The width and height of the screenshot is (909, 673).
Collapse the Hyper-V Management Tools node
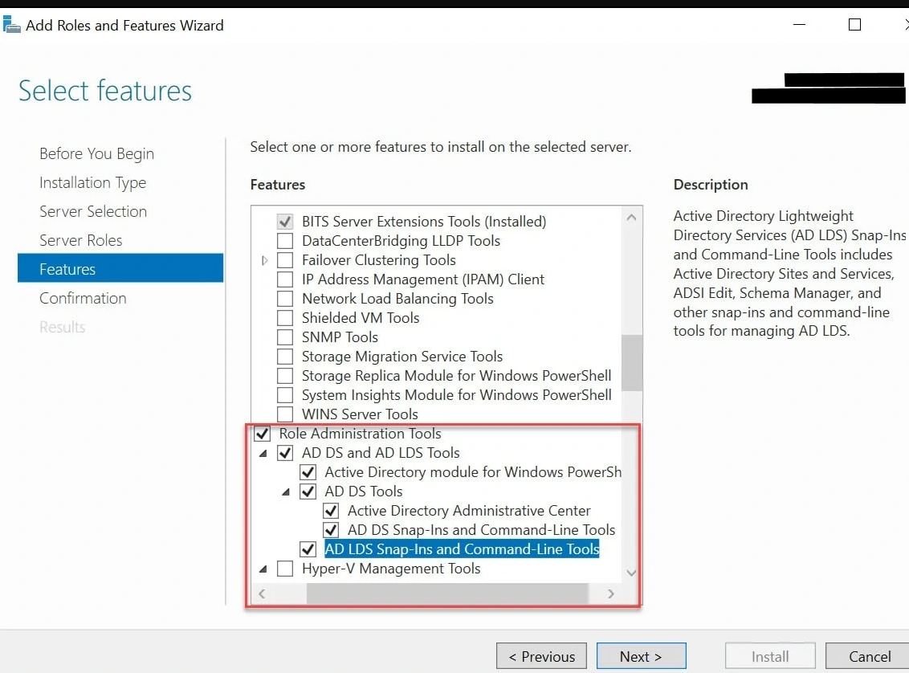(263, 569)
